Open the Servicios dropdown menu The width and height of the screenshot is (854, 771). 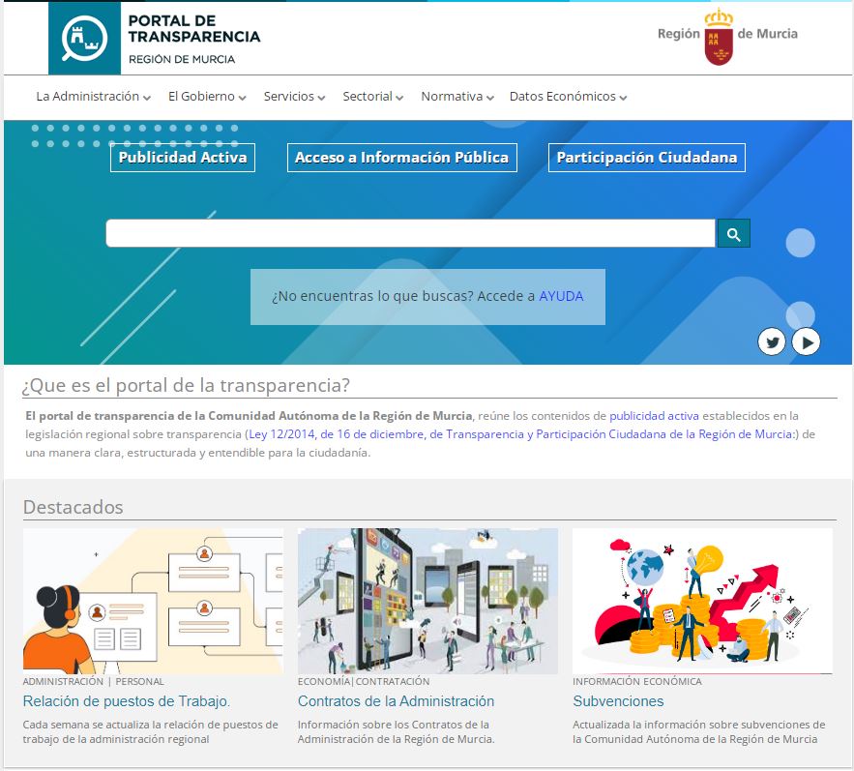(x=294, y=97)
